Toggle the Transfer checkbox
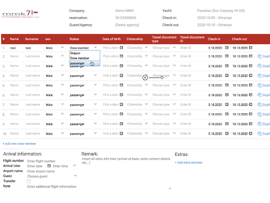This screenshot has width=270, height=203. point(29,181)
